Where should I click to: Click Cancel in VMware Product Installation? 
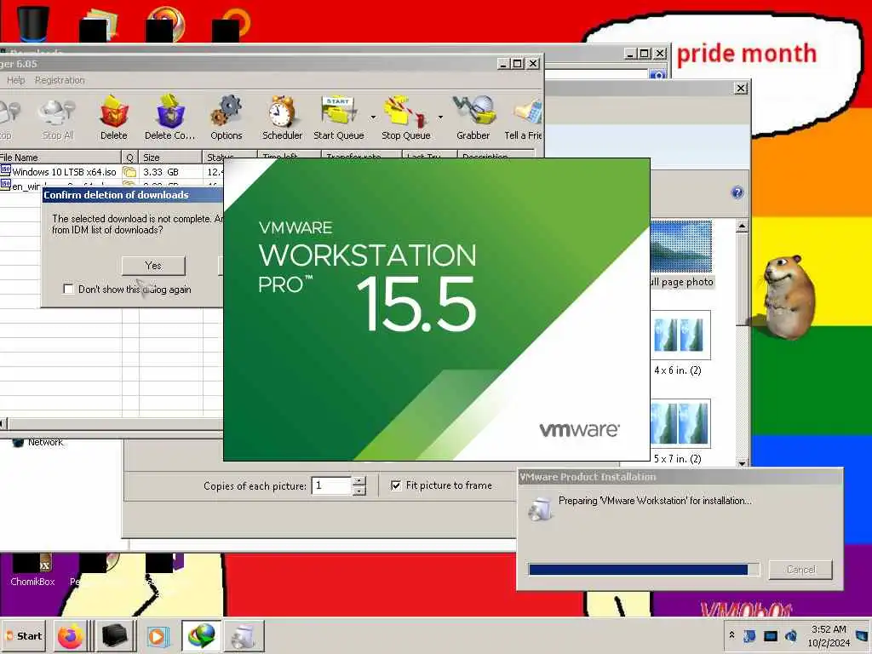(800, 570)
